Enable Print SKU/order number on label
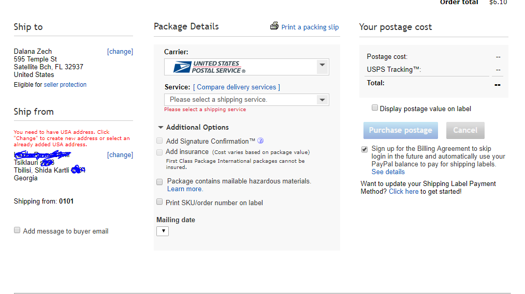This screenshot has width=525, height=294. coord(160,202)
